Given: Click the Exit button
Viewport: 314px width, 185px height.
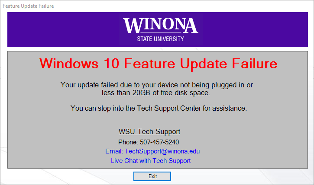Looking at the screenshot, I should tap(152, 176).
